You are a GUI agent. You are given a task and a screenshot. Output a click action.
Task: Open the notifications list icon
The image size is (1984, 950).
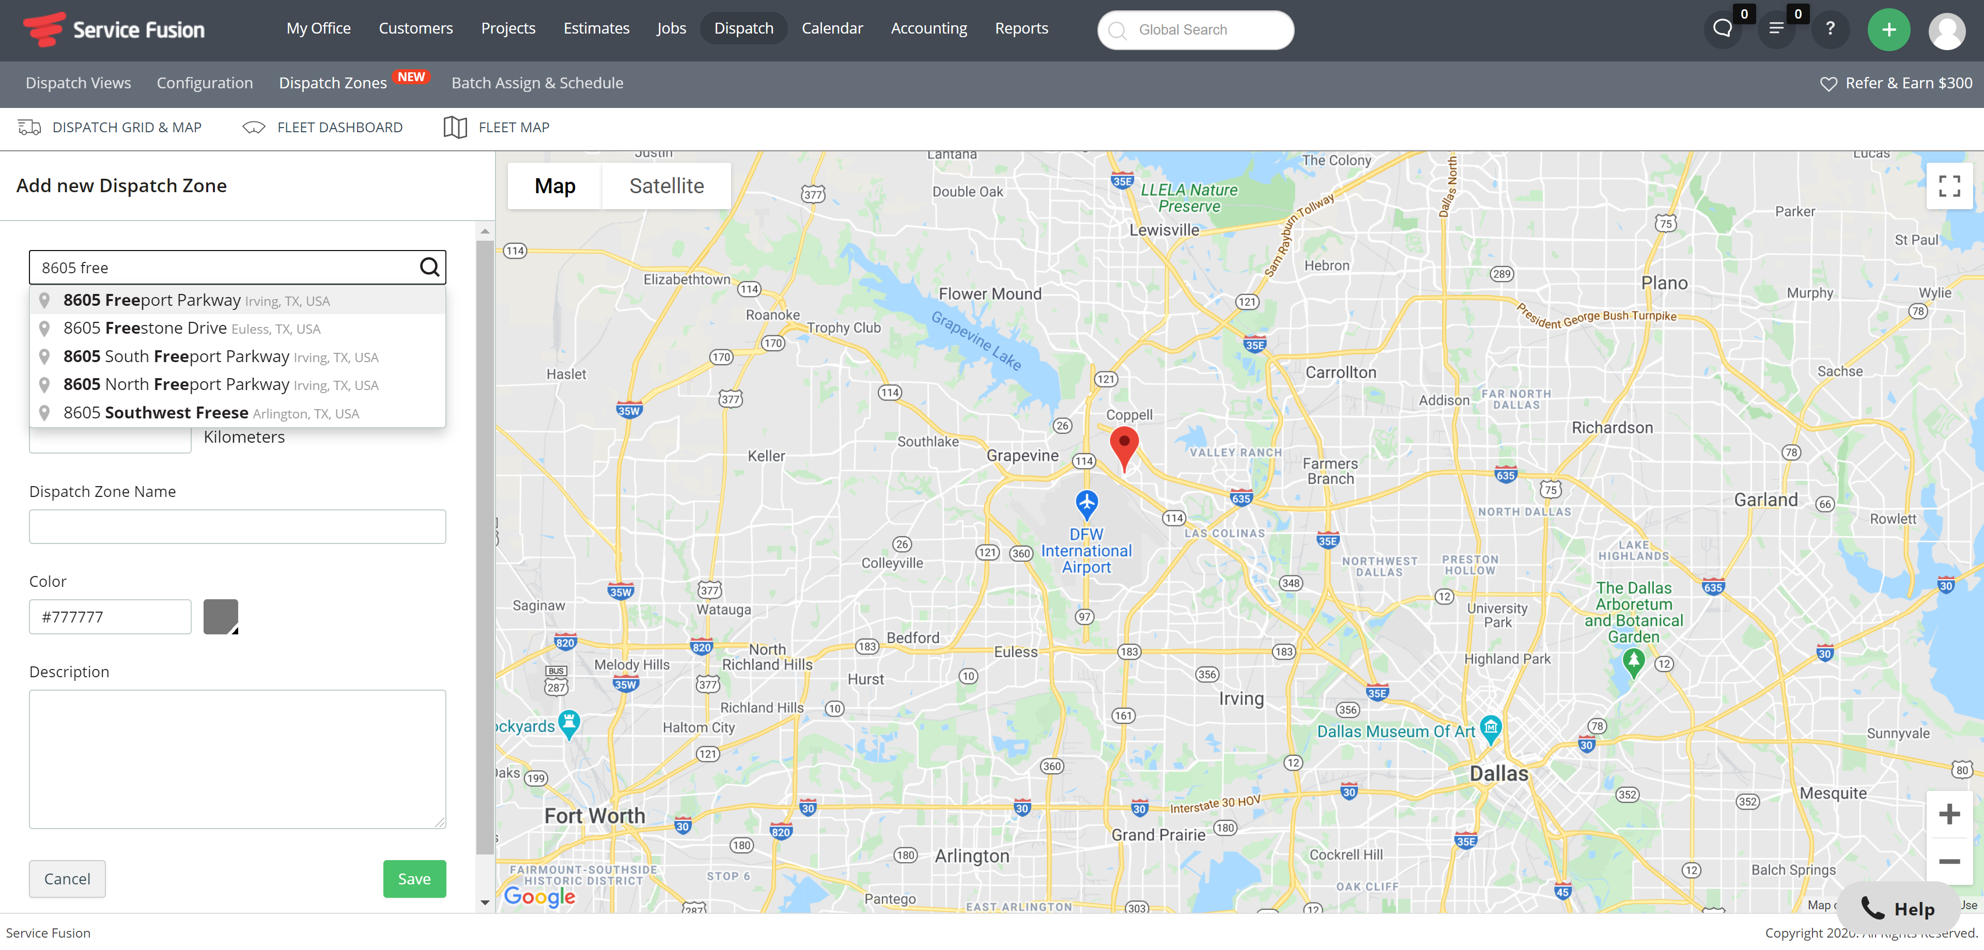click(1776, 29)
